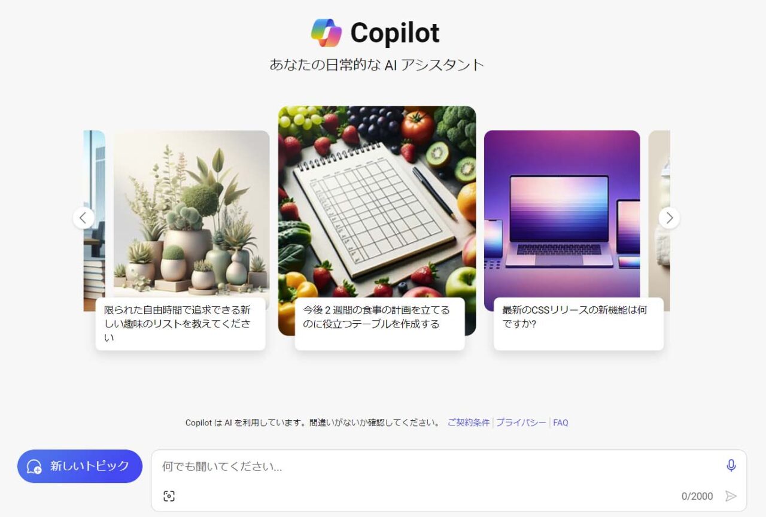Image resolution: width=766 pixels, height=517 pixels.
Task: Start a new topic (新しいトピック)
Action: point(80,466)
